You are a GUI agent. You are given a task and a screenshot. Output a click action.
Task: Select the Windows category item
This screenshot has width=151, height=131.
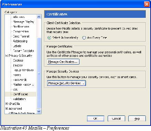coord(19,17)
